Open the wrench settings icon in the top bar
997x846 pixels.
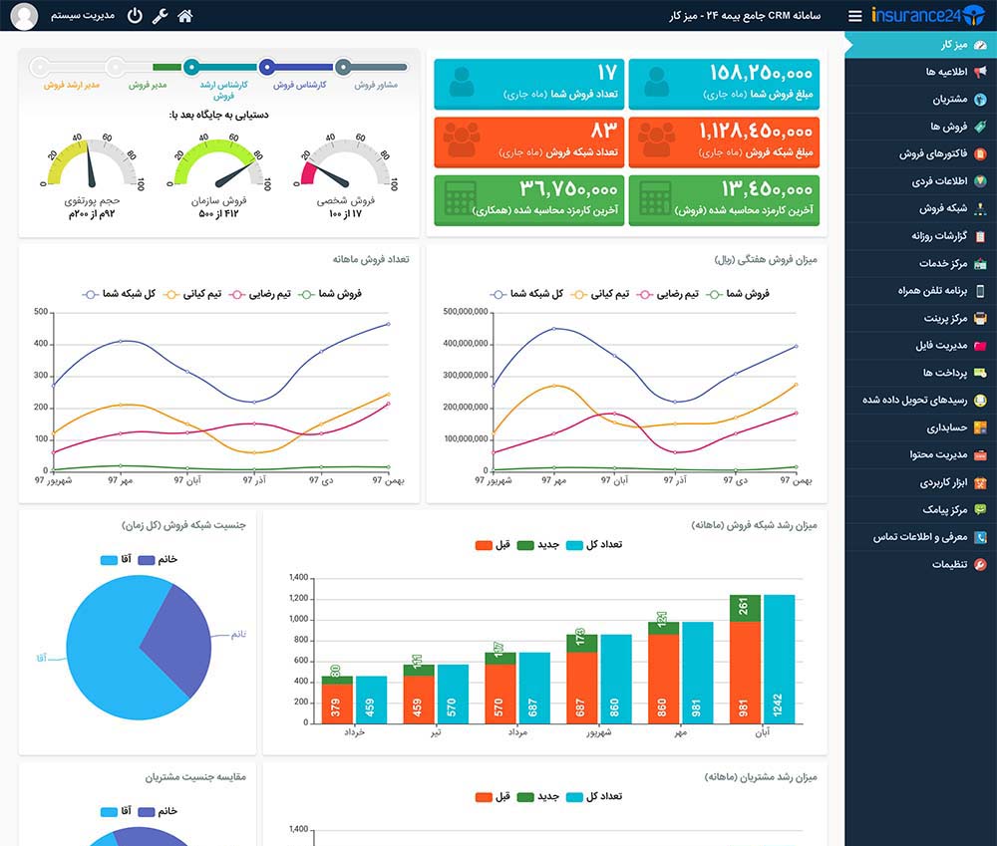pyautogui.click(x=160, y=15)
